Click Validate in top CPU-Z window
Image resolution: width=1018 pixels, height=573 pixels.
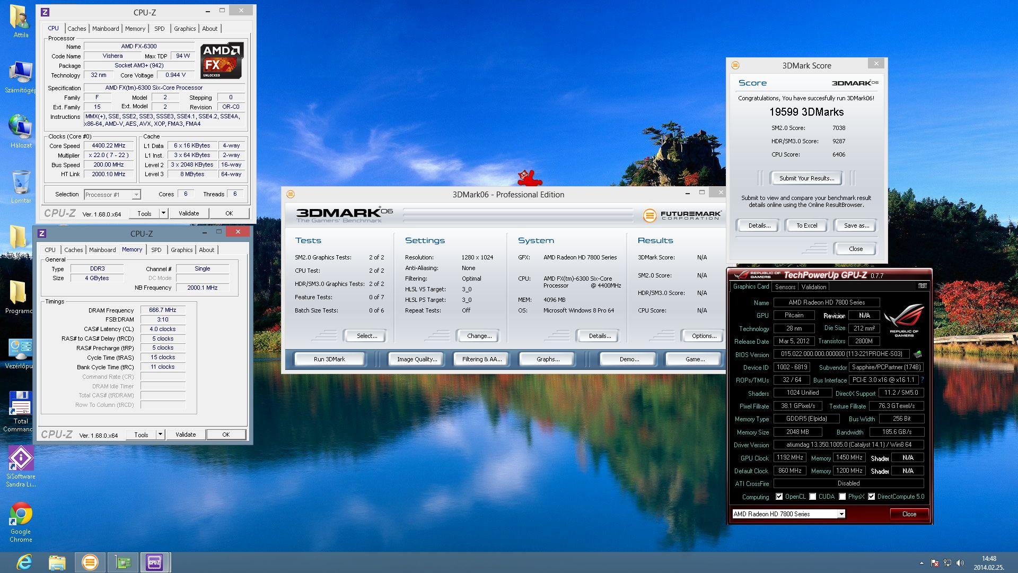pyautogui.click(x=189, y=213)
